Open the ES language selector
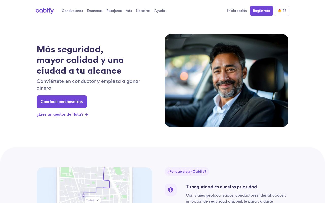Image resolution: width=325 pixels, height=203 pixels. click(x=282, y=11)
